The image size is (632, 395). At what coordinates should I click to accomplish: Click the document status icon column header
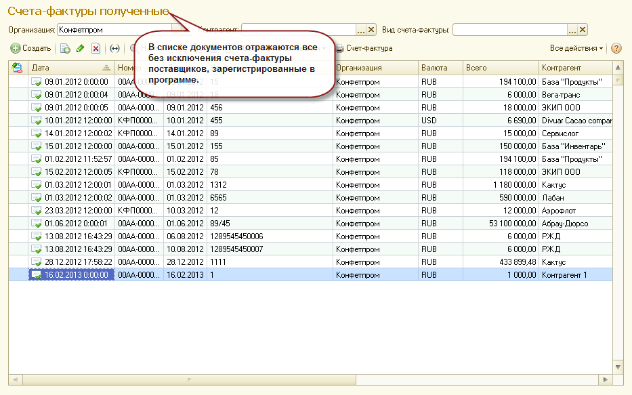click(x=18, y=68)
